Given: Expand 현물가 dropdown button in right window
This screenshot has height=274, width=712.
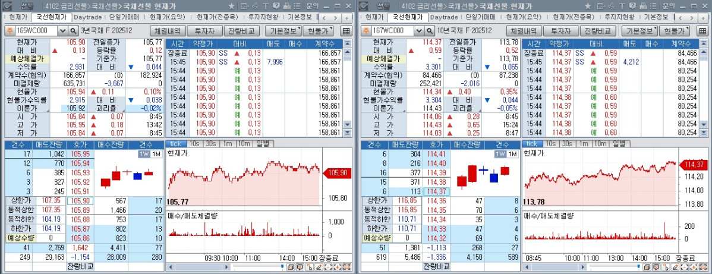Looking at the screenshot, I should [x=674, y=31].
